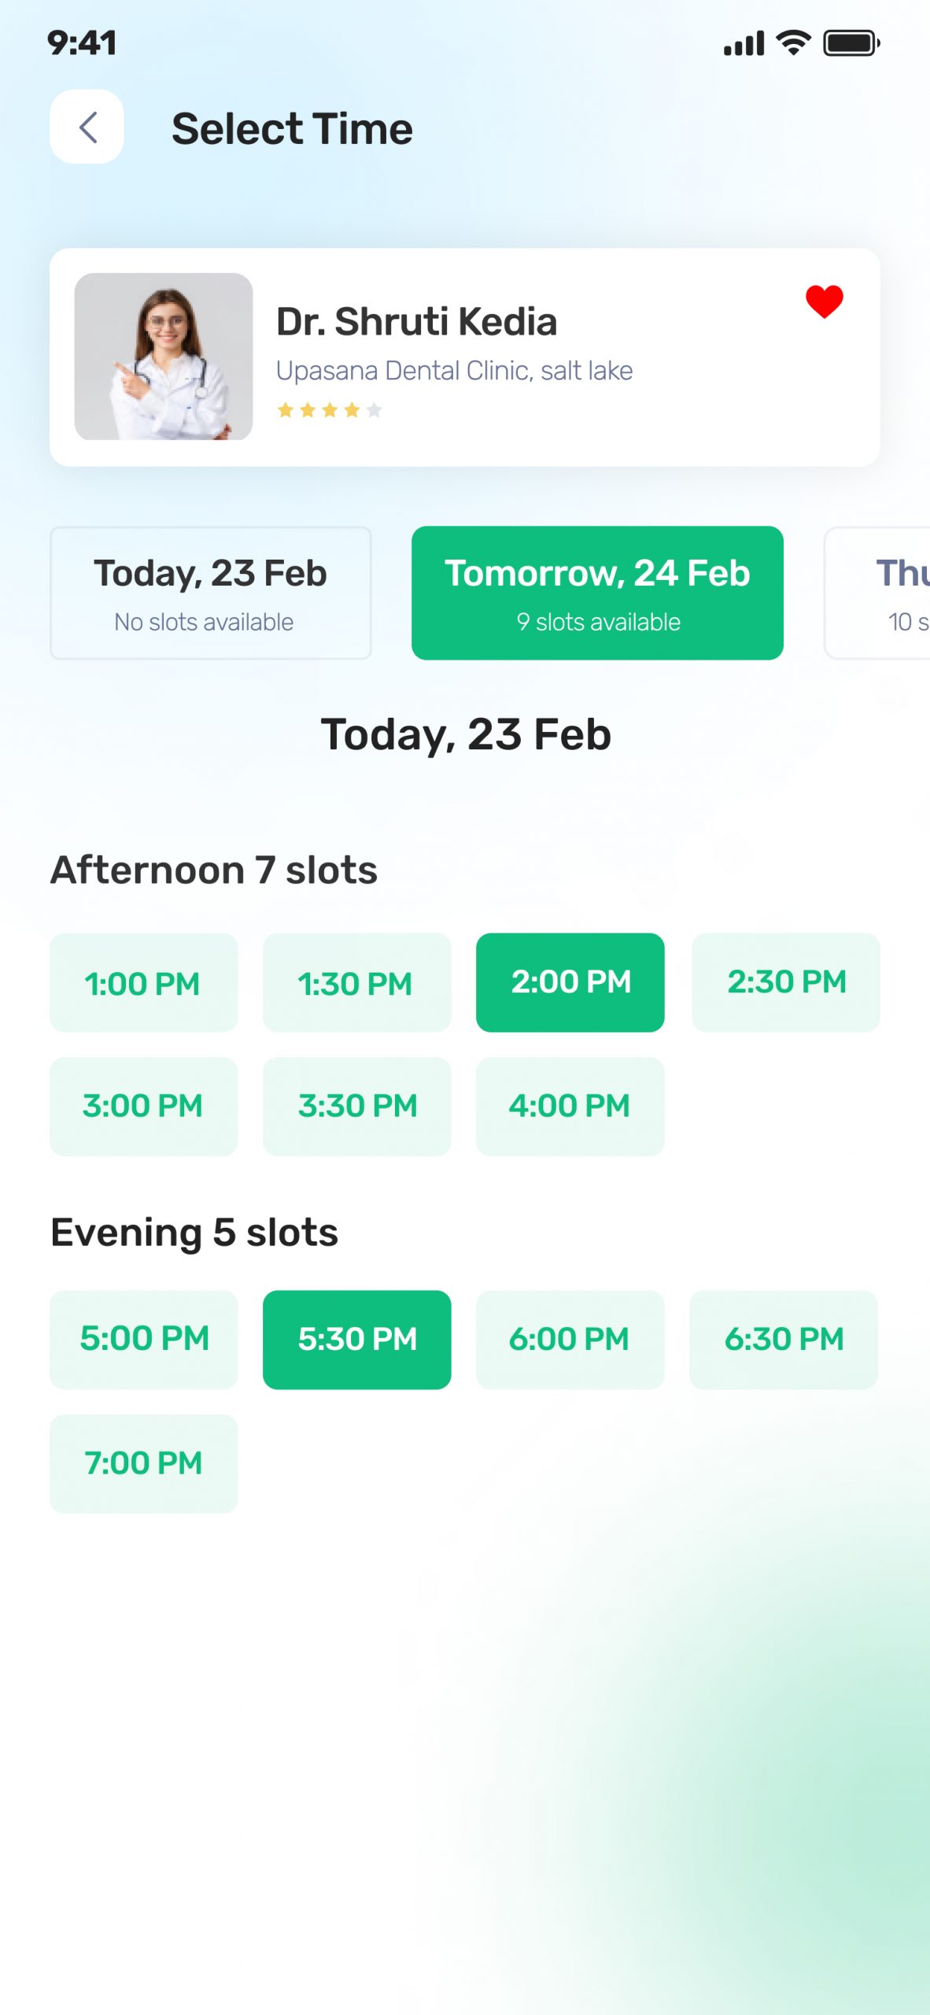The height and width of the screenshot is (2015, 930).
Task: Select the Tomorrow, 24 Feb date tab
Action: (x=597, y=593)
